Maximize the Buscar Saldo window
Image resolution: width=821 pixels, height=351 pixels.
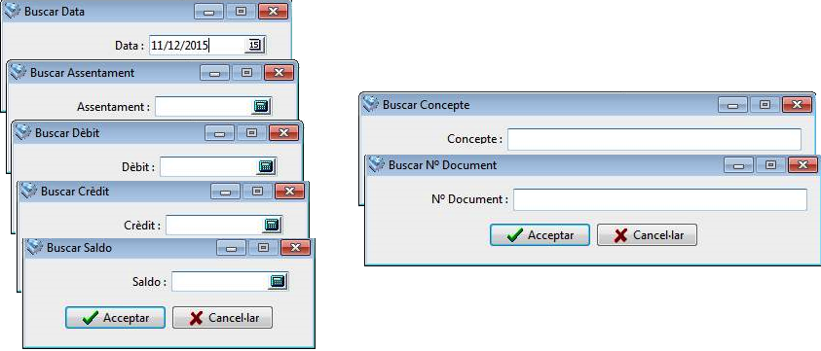click(264, 247)
